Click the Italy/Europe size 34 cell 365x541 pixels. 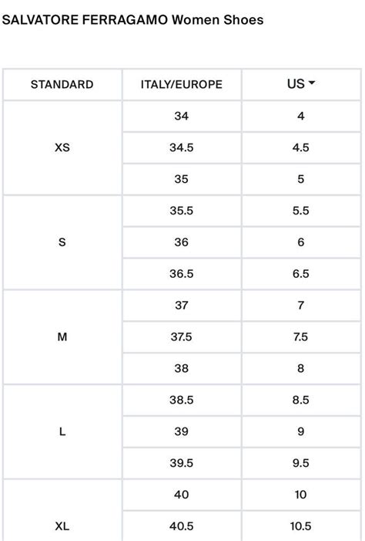(x=182, y=116)
